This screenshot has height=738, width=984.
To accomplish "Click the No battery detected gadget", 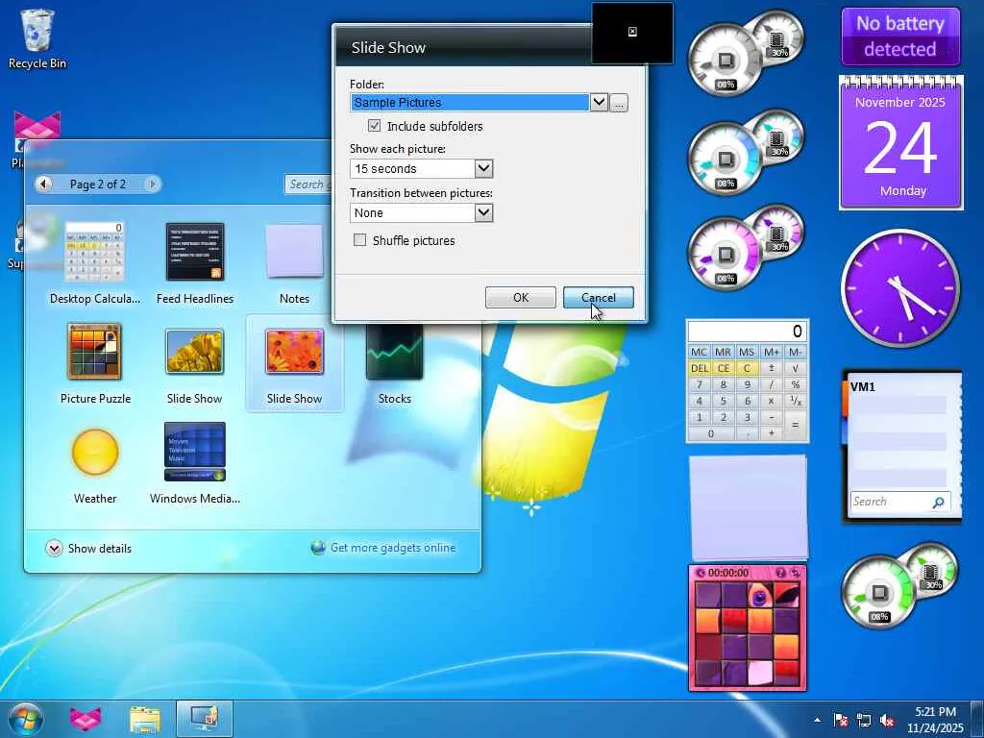I will tap(900, 37).
